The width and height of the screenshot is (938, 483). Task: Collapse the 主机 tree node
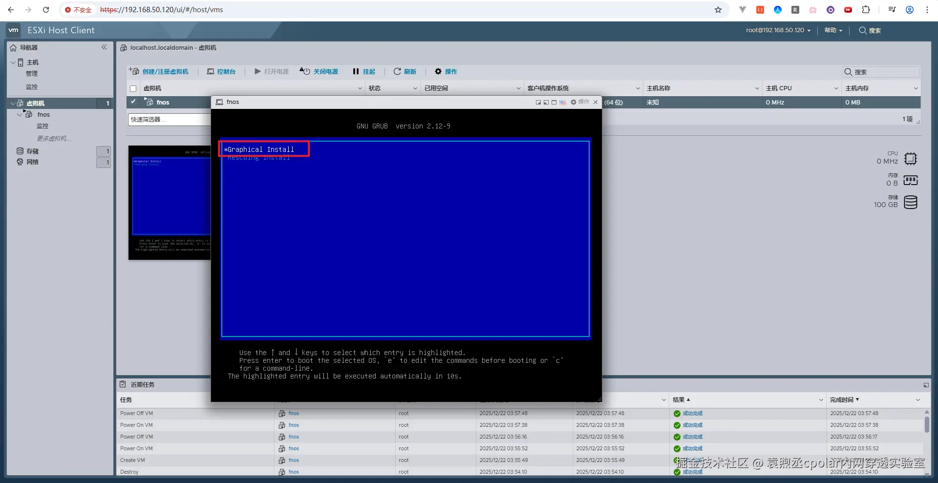13,63
